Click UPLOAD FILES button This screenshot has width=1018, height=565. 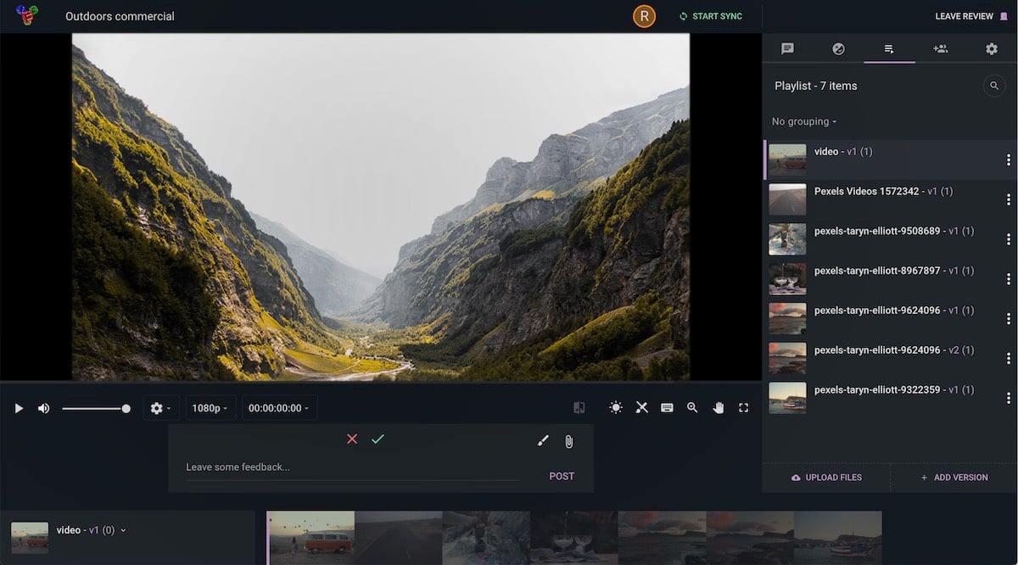(826, 478)
